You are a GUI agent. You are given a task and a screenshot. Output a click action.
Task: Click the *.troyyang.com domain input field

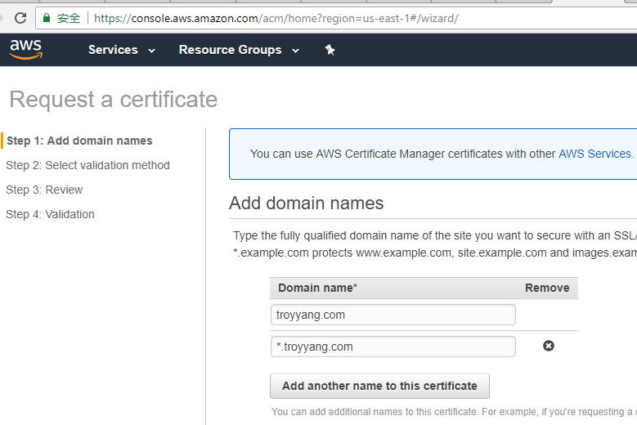pyautogui.click(x=393, y=347)
